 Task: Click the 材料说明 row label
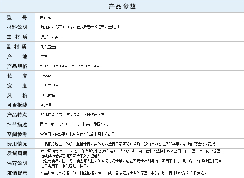17,27
